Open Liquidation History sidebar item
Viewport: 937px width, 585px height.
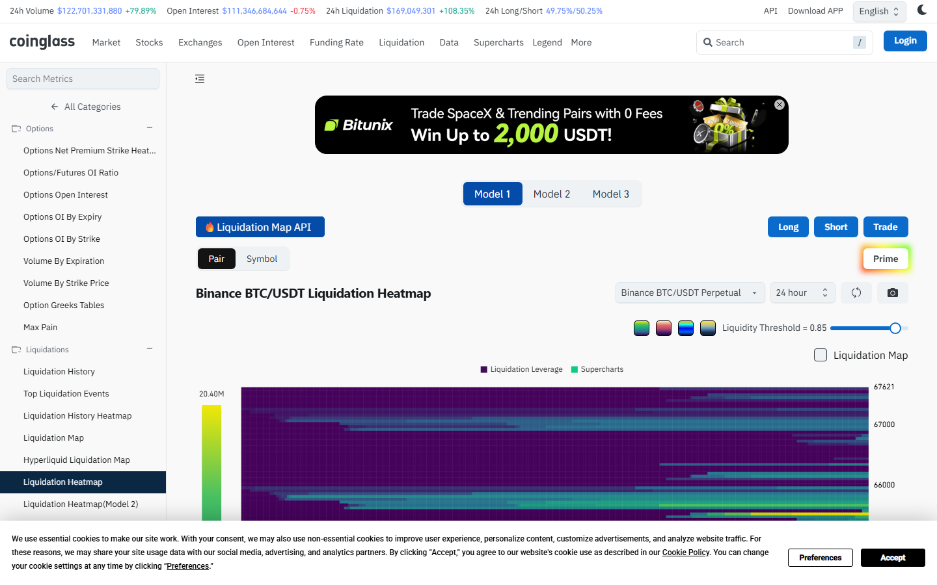(x=59, y=372)
